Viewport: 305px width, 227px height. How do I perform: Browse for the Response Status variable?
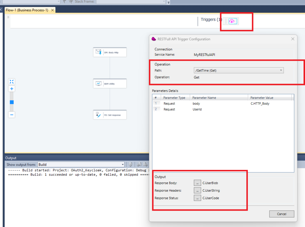point(197,198)
